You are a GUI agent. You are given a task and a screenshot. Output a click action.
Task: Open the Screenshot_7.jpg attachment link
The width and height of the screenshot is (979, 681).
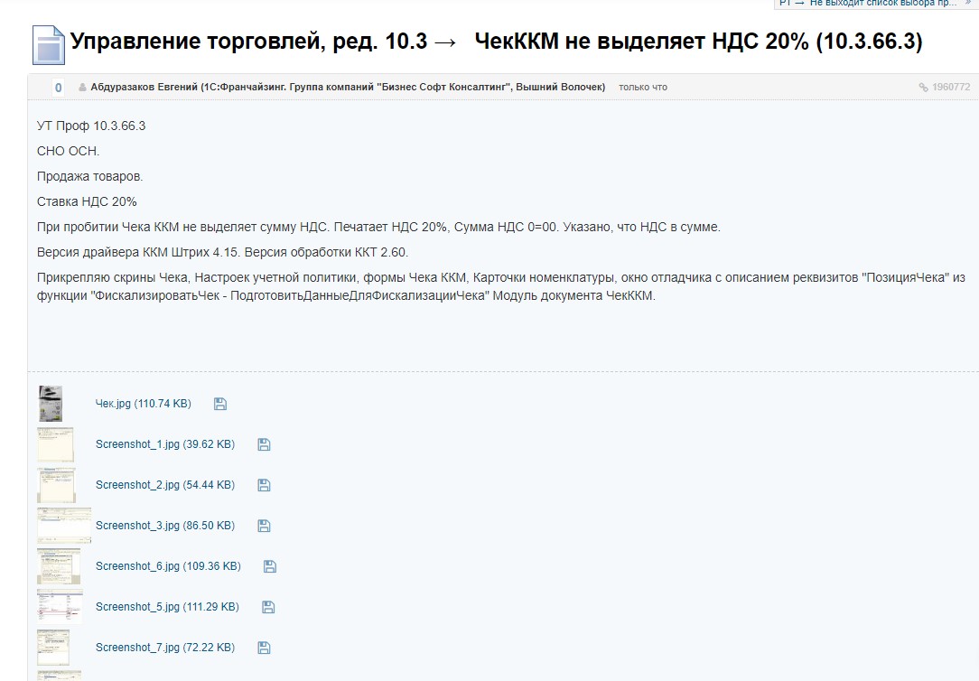165,648
